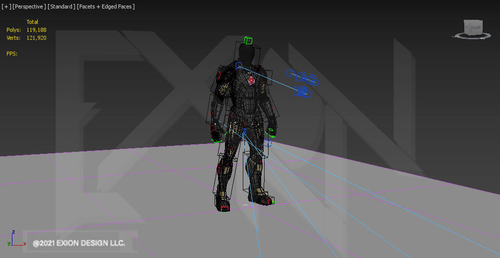Click the XYZ axis tripod gizmo

coord(15,239)
